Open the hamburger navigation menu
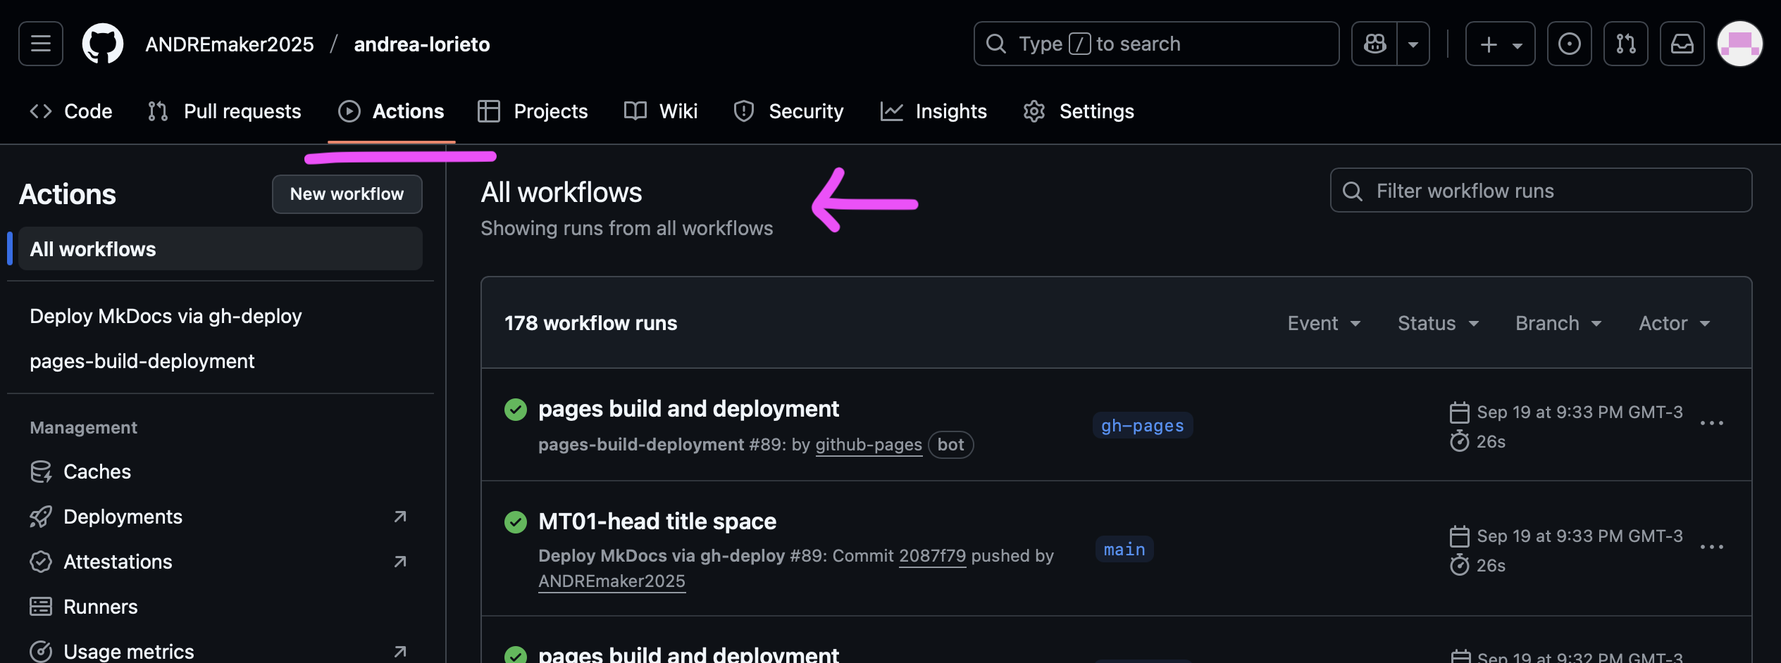Viewport: 1781px width, 663px height. point(41,44)
